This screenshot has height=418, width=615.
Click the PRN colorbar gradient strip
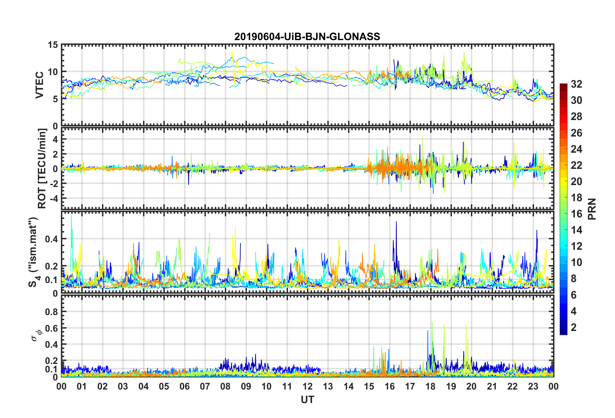click(x=563, y=209)
